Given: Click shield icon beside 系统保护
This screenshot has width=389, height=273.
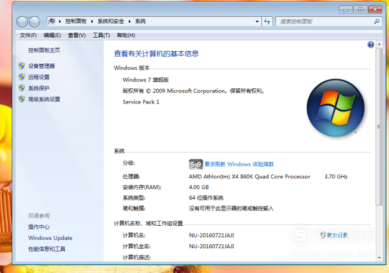Looking at the screenshot, I should tap(22, 88).
